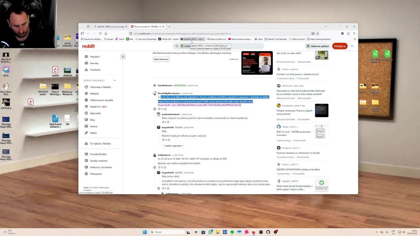Open the Twitch bookmark

click(x=120, y=39)
